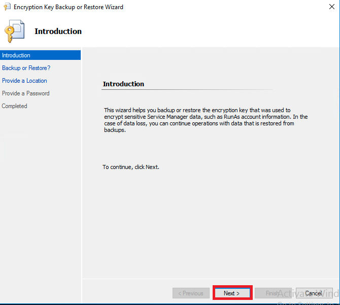Click the window title 'Encryption Key Backup or Restore Wizard'
340x305 pixels.
click(68, 7)
